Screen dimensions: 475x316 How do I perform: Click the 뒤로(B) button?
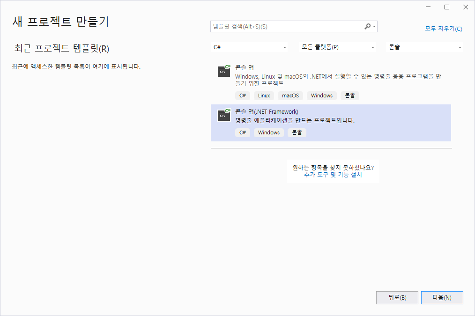pyautogui.click(x=397, y=297)
